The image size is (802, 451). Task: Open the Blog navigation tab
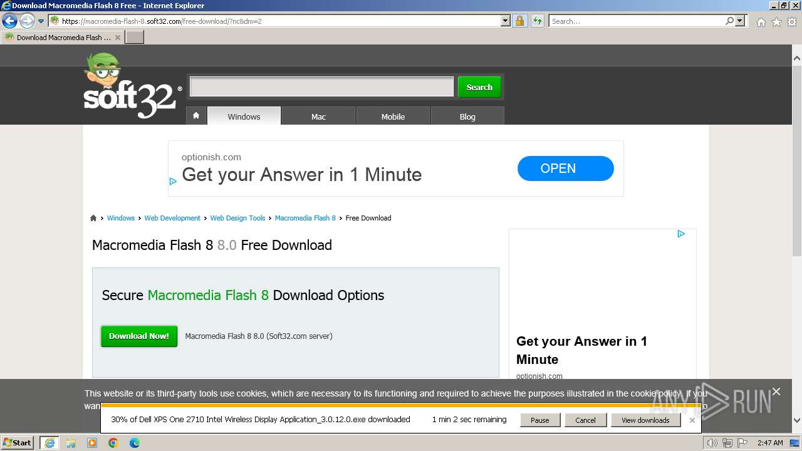467,117
